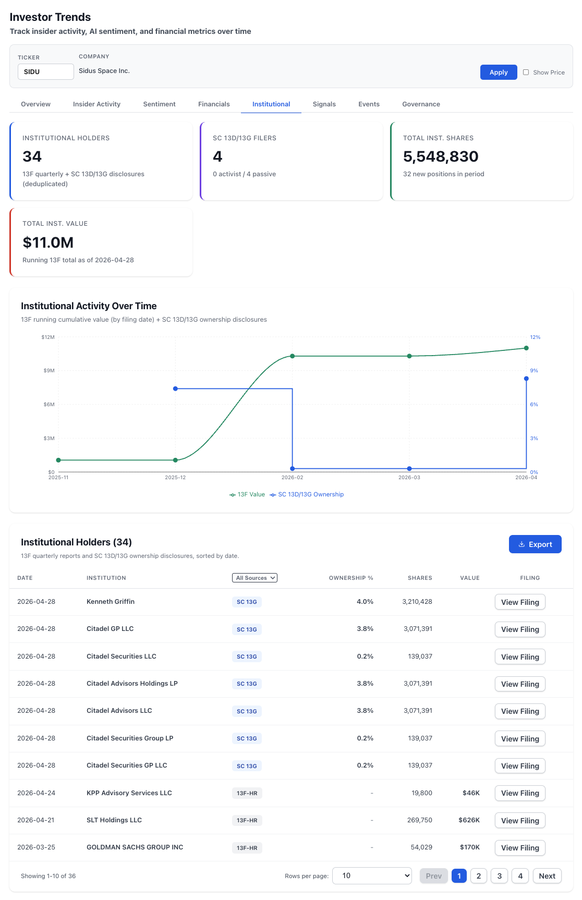Open the Signals tab

click(x=324, y=104)
